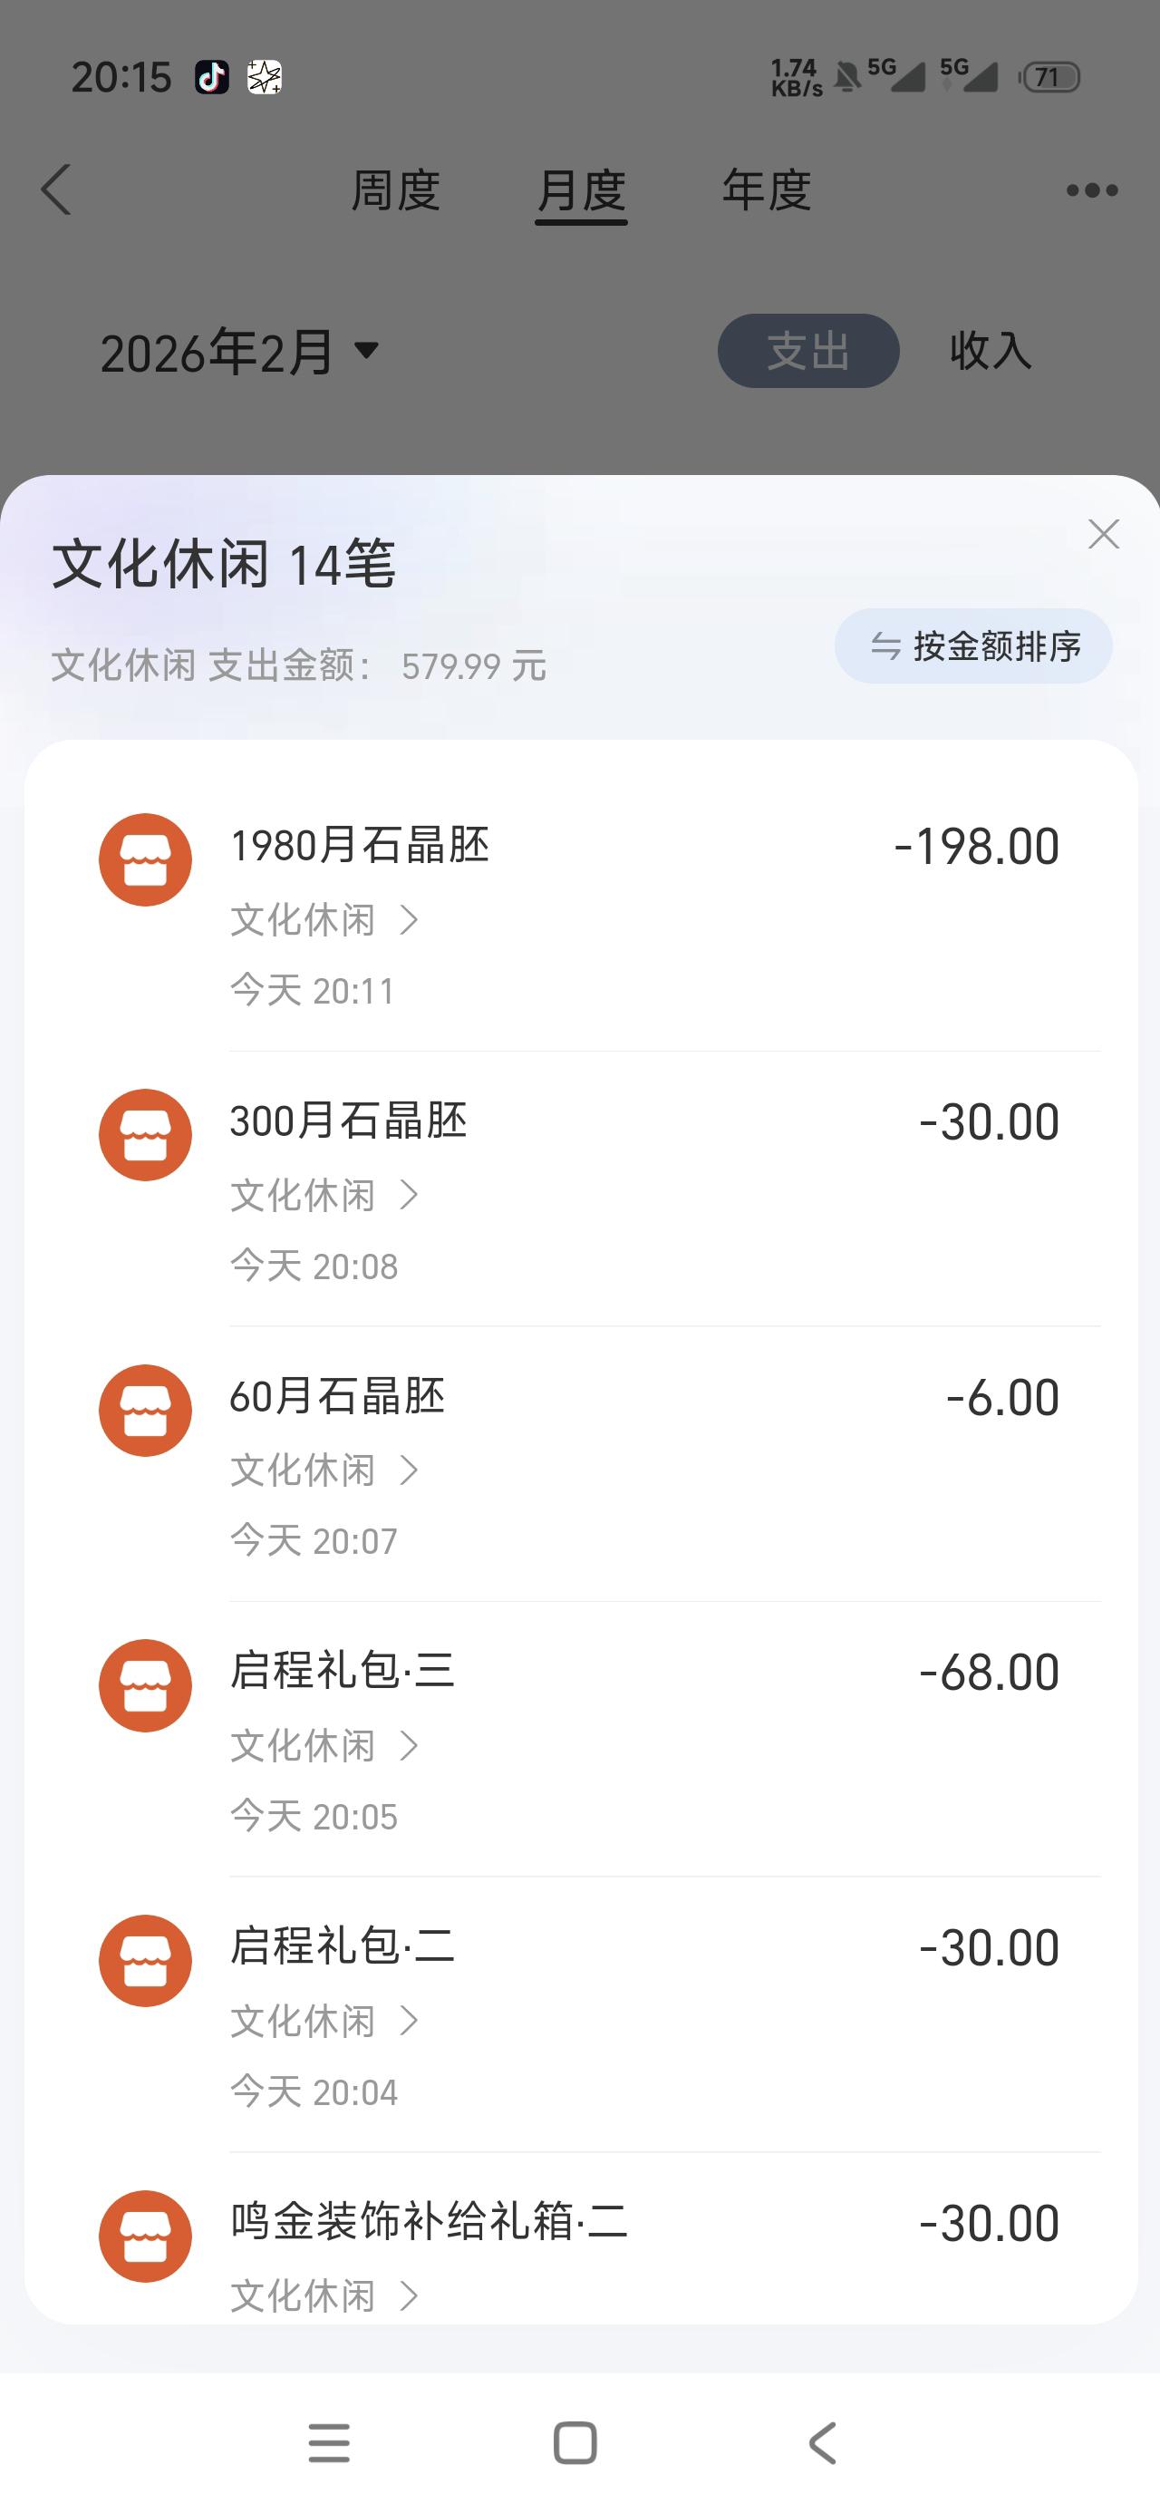Tap the shop icon beside 300月石晶胚

point(145,1134)
